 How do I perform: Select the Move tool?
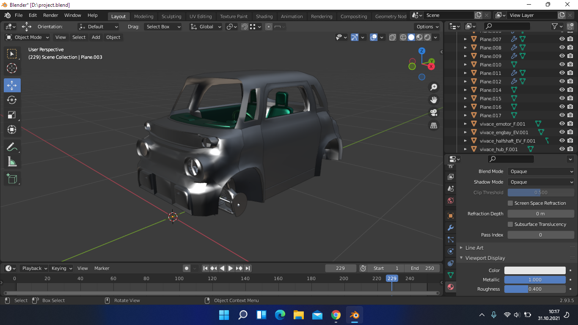pyautogui.click(x=12, y=85)
